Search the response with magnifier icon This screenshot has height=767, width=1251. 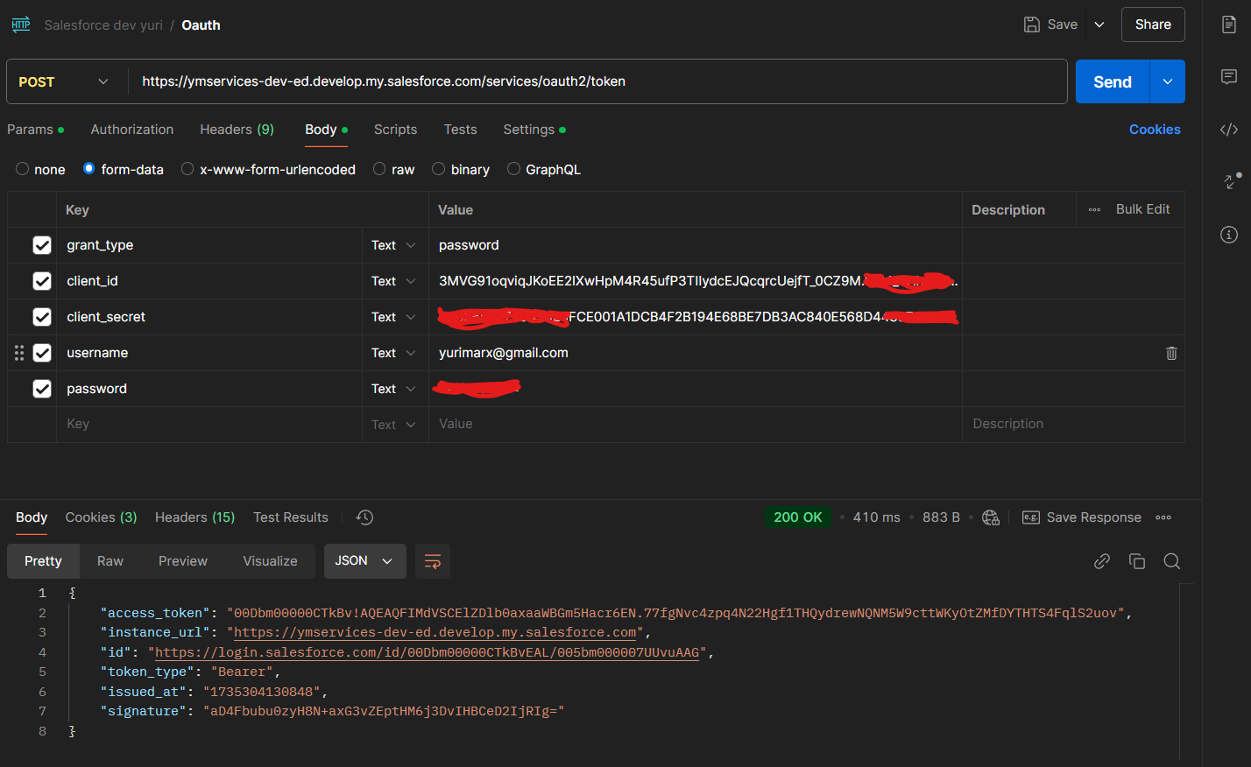point(1172,561)
